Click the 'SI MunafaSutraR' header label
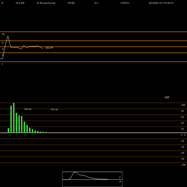 [46, 3]
